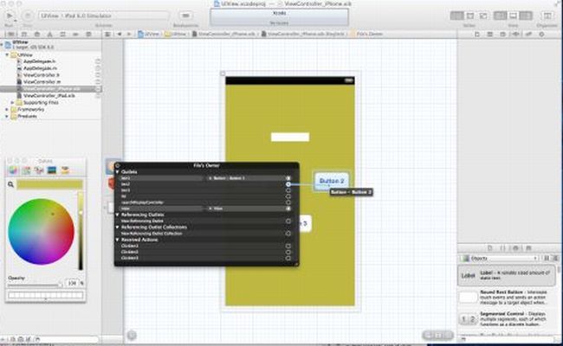Show the Breakpoint navigator tab icon
Viewport: 563px width, 346px height.
[x=75, y=35]
